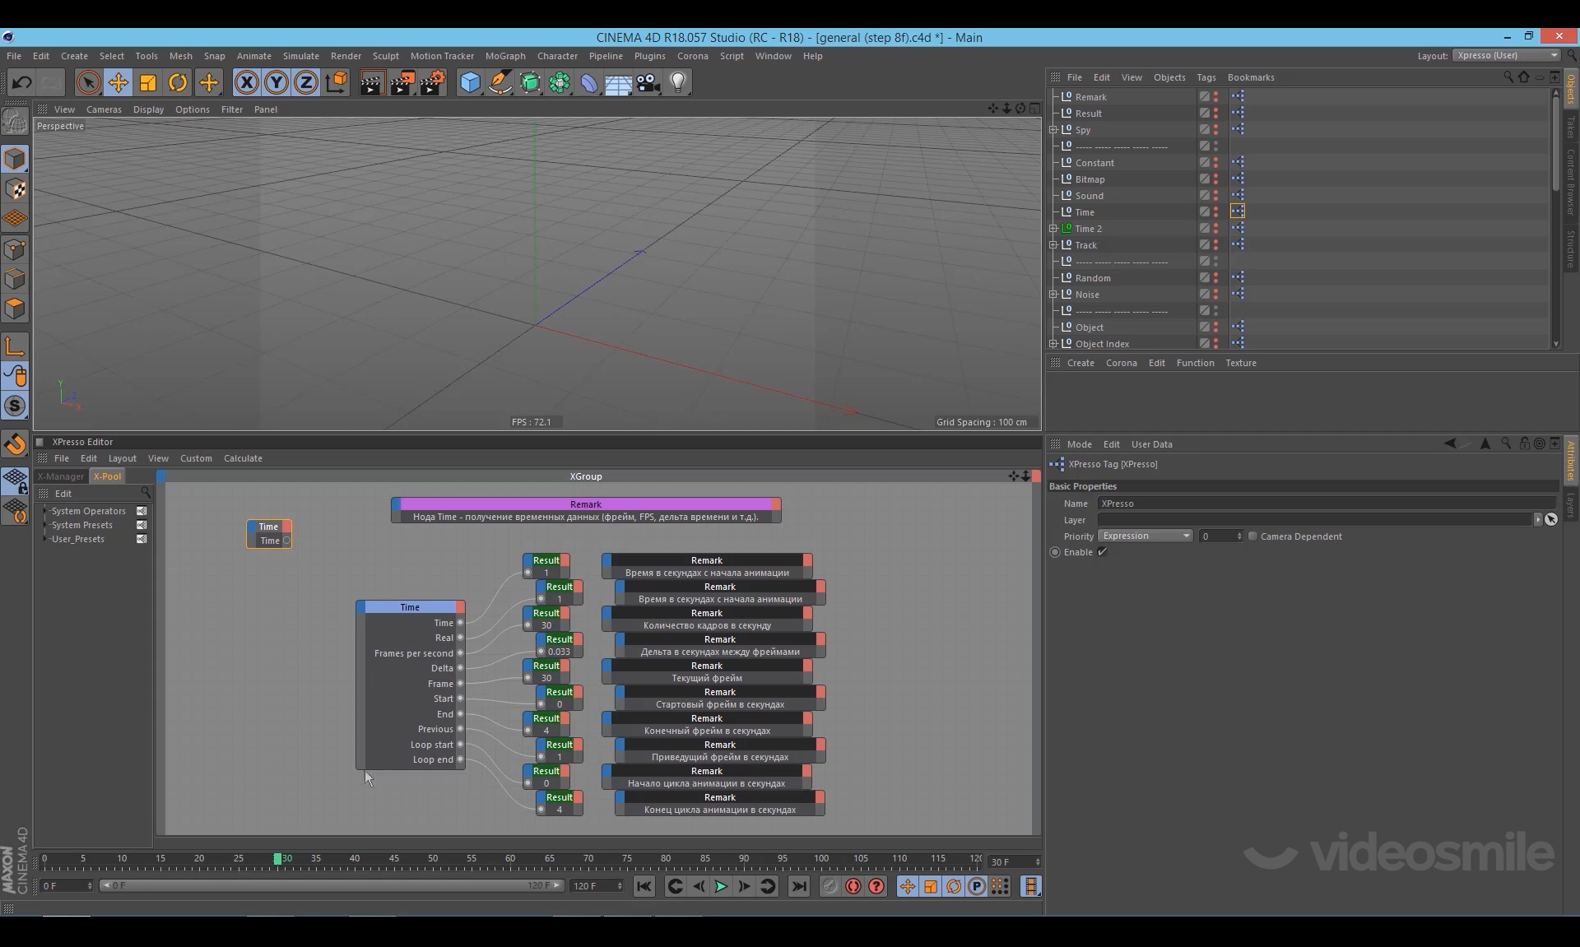Click the Light bulb icon in toolbar

tap(678, 82)
